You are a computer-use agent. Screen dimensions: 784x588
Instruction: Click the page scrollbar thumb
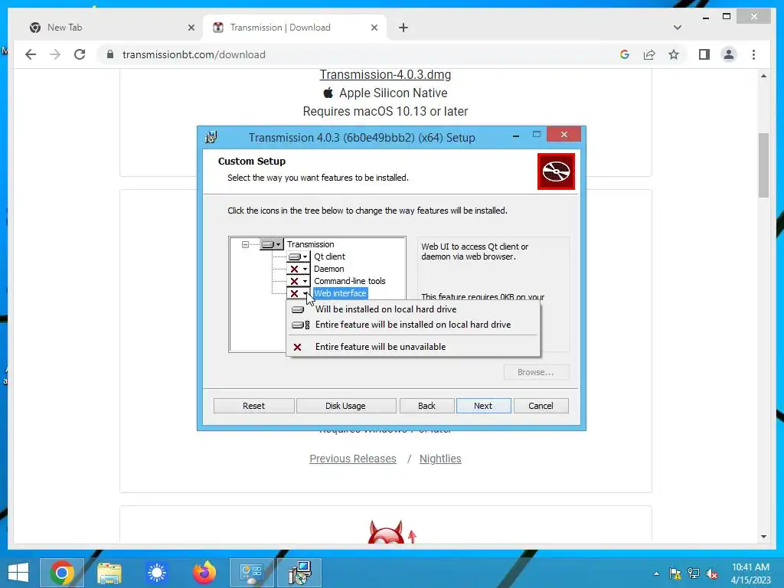(x=763, y=165)
